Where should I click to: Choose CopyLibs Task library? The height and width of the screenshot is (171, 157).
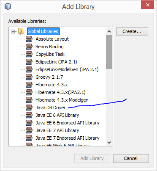[50, 54]
